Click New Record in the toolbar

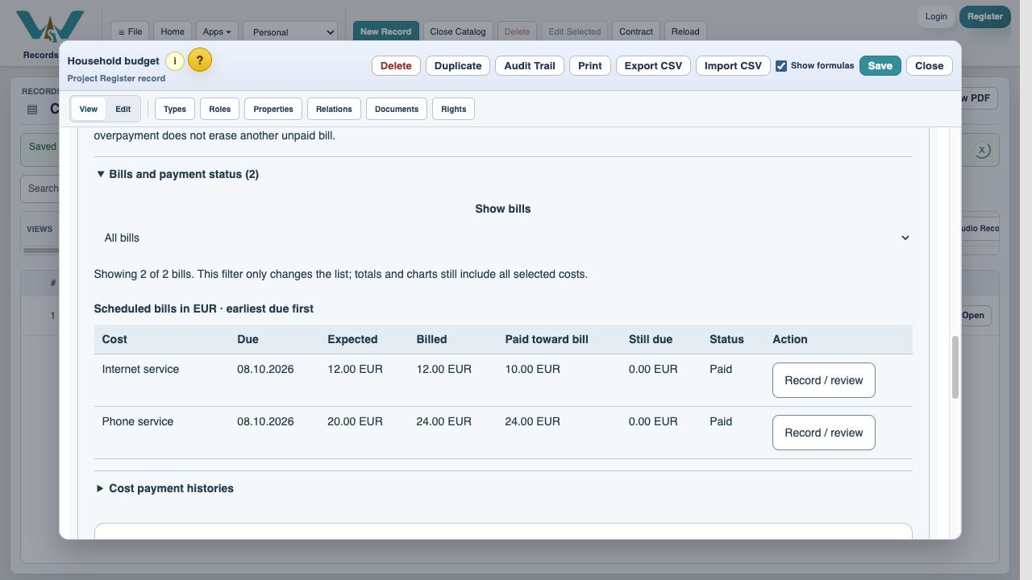[385, 31]
